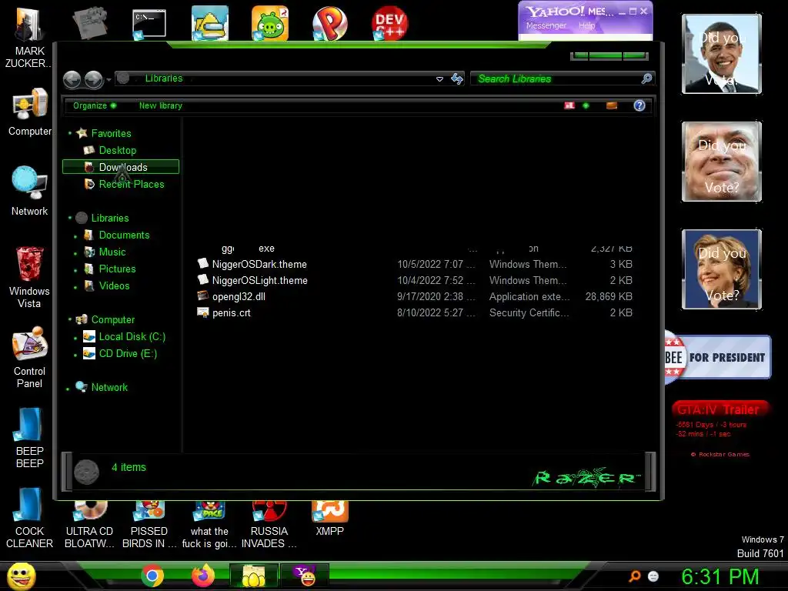Image resolution: width=788 pixels, height=591 pixels.
Task: Click the magnifier icon in the search box
Action: click(646, 78)
